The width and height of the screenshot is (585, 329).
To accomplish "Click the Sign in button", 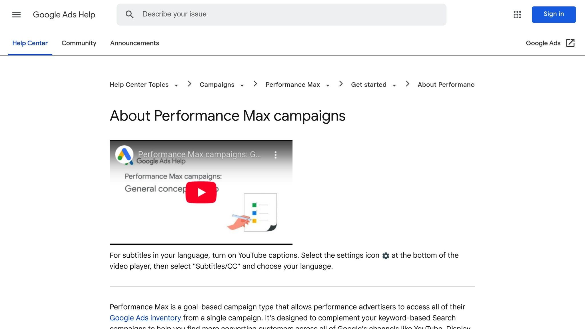I will coord(553,14).
